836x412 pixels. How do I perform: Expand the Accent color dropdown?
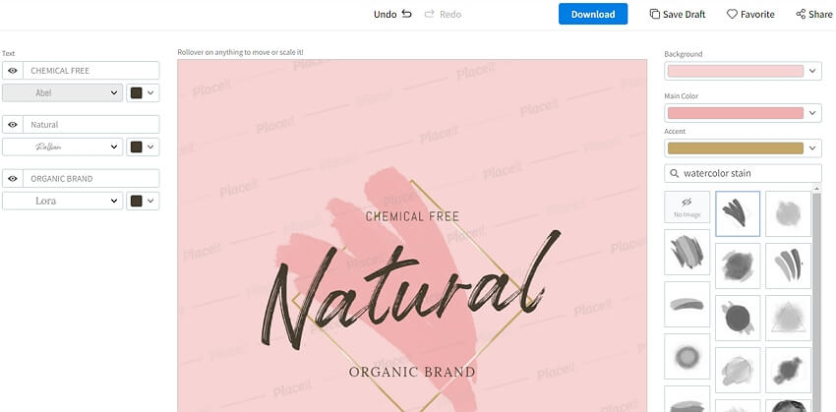point(743,148)
